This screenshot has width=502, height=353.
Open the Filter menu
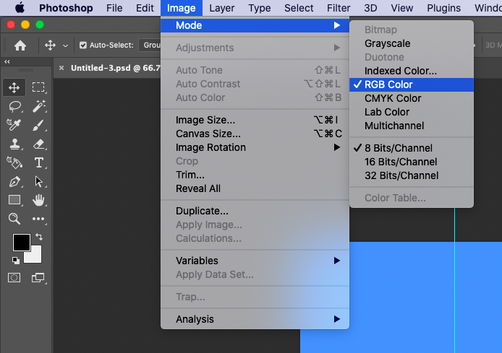point(339,8)
